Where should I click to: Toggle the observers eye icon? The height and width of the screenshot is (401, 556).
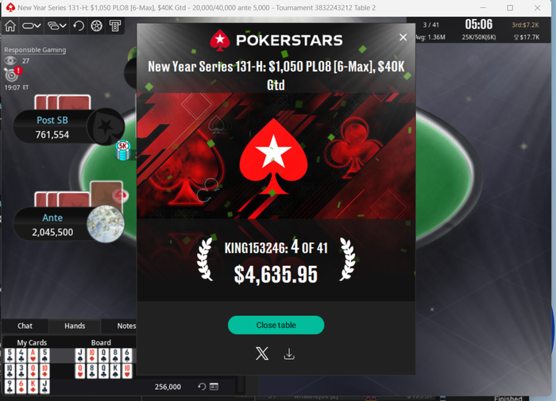click(x=10, y=60)
